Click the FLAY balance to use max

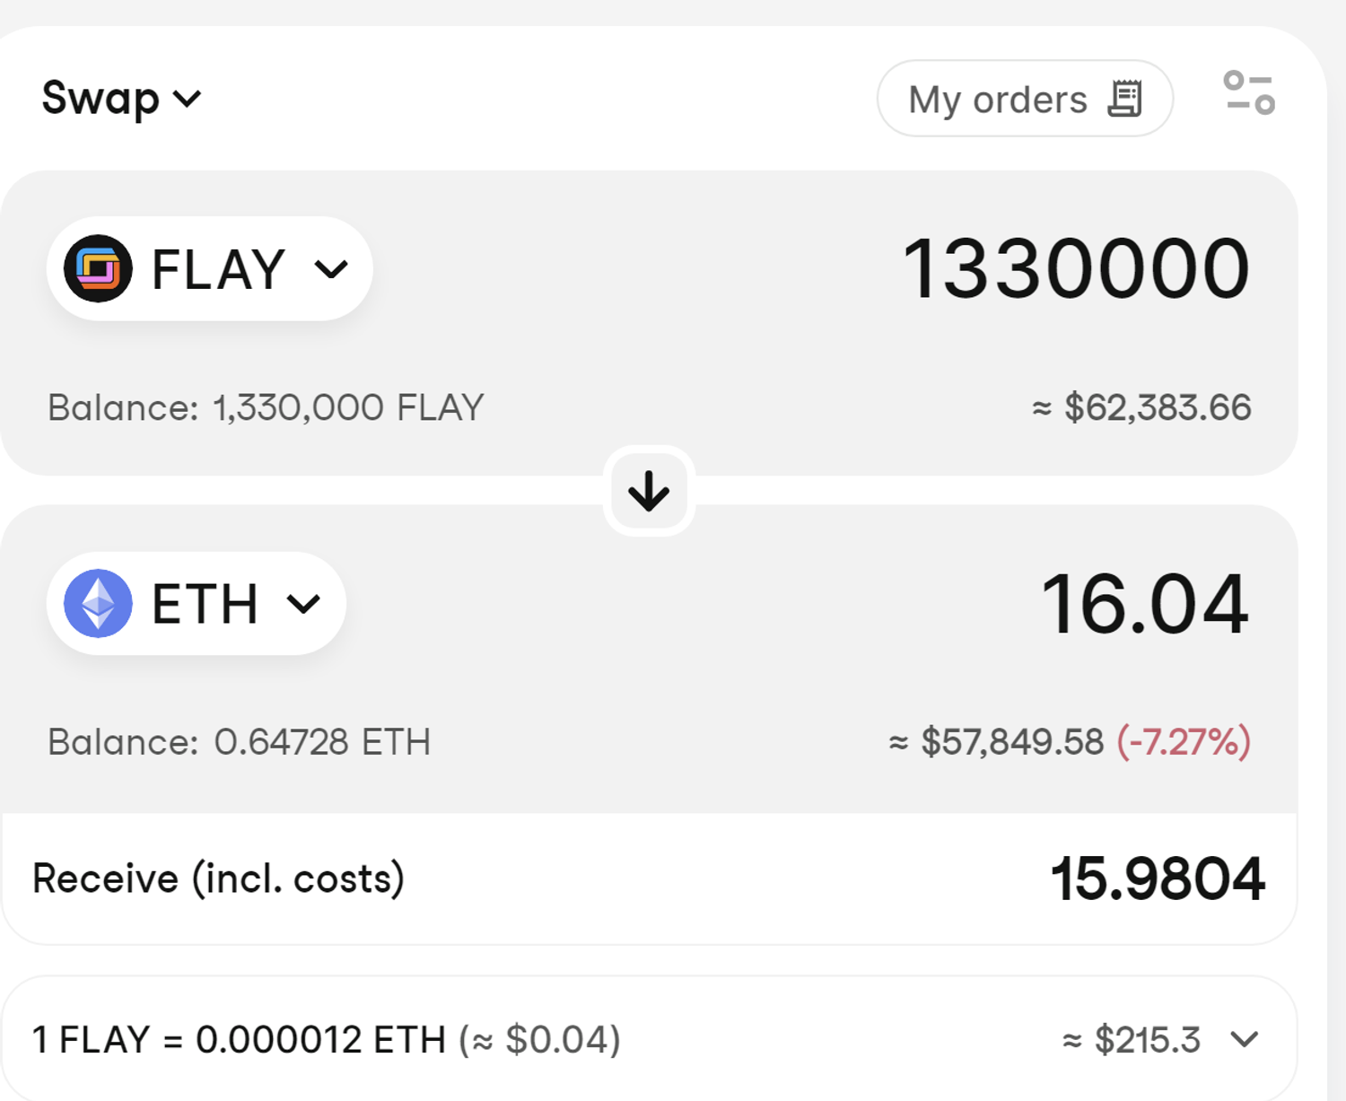[x=347, y=408]
